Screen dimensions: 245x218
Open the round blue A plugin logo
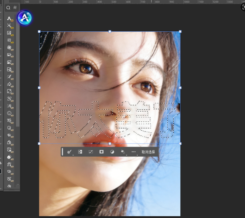point(24,18)
